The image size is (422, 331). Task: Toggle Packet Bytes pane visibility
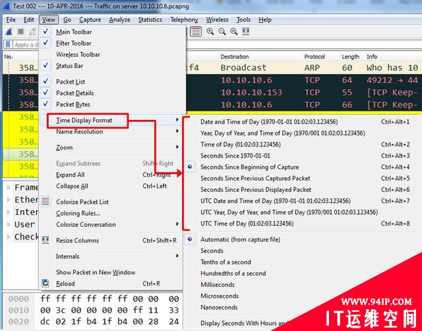(x=73, y=104)
